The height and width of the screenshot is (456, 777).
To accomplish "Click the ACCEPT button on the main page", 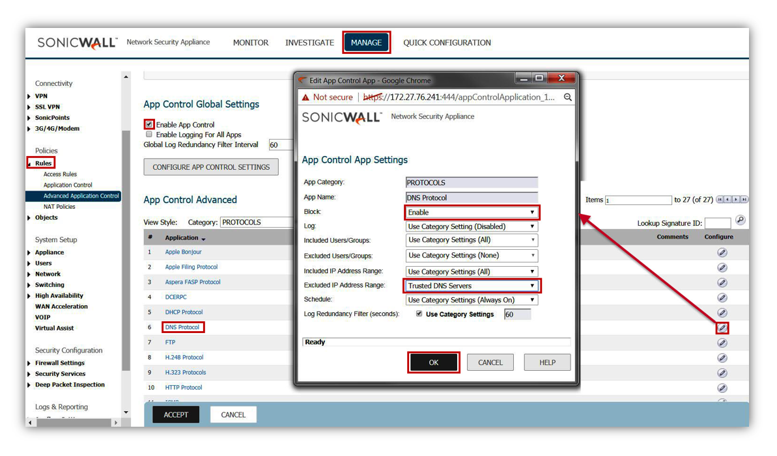I will (x=176, y=414).
